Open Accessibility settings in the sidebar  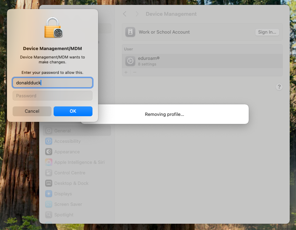(67, 141)
